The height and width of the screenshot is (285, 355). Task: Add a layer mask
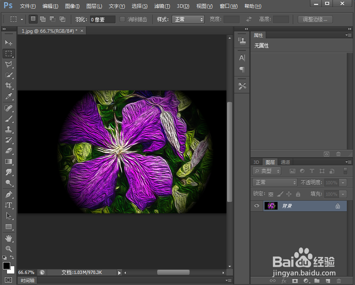pyautogui.click(x=295, y=280)
